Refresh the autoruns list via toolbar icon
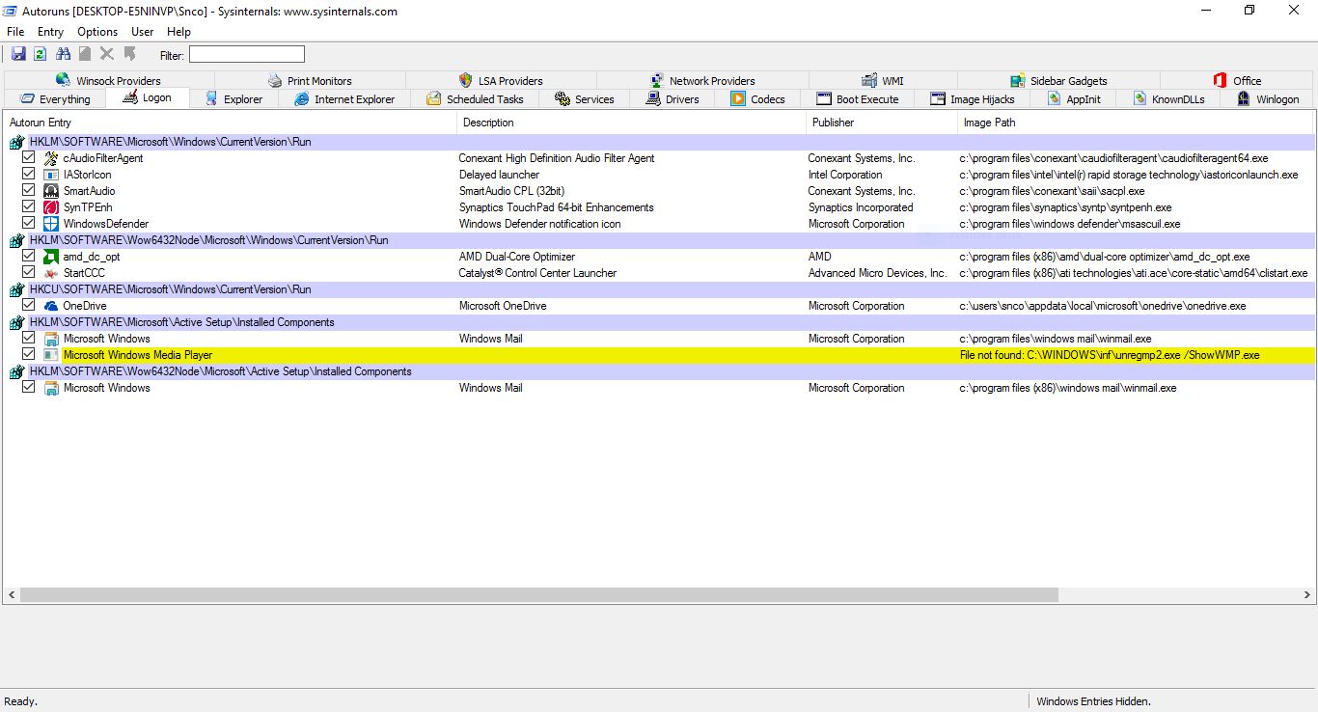Image resolution: width=1318 pixels, height=712 pixels. (x=41, y=54)
